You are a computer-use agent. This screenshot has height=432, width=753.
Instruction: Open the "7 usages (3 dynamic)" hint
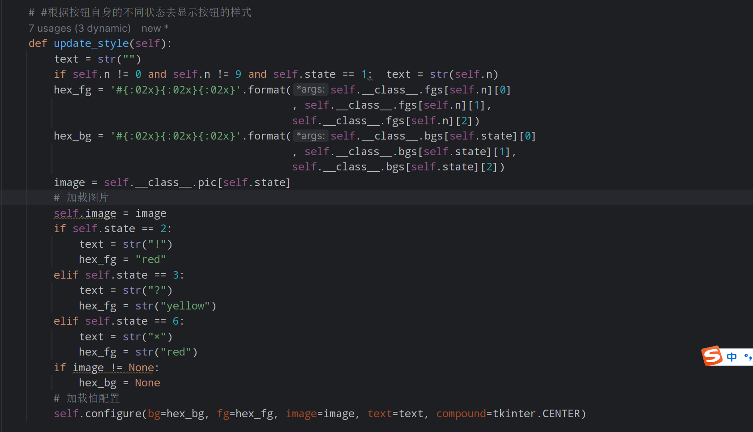click(x=80, y=28)
